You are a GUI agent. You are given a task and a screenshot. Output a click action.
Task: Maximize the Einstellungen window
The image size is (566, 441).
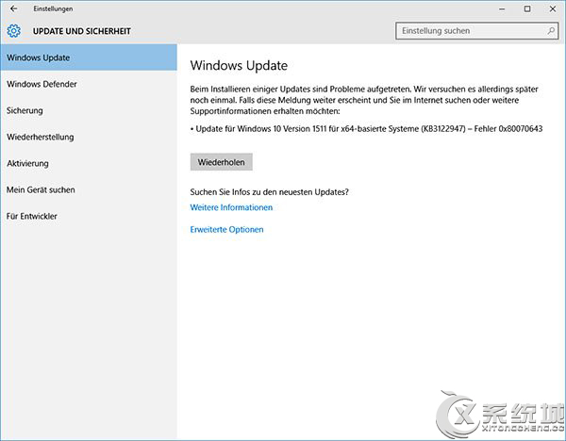(527, 9)
